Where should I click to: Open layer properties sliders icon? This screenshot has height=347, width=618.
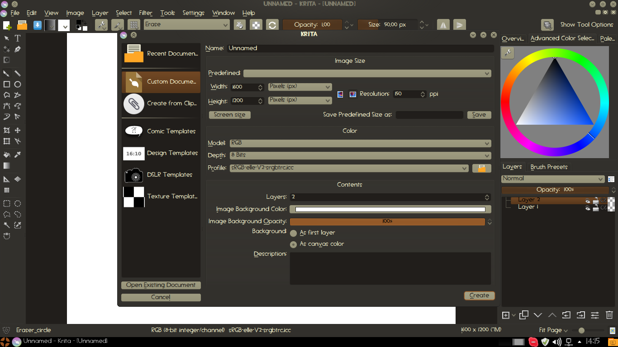(595, 315)
